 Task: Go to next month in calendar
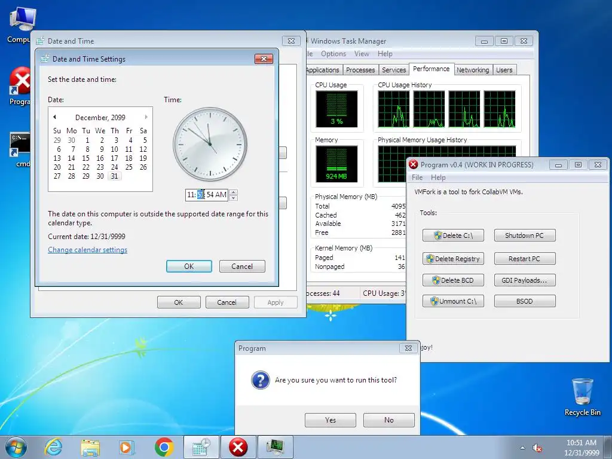click(146, 117)
